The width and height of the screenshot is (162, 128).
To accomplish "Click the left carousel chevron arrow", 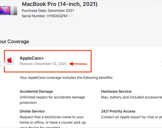I will pyautogui.click(x=0, y=64).
